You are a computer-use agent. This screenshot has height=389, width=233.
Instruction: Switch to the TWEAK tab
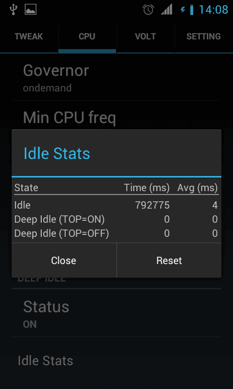[x=29, y=36]
